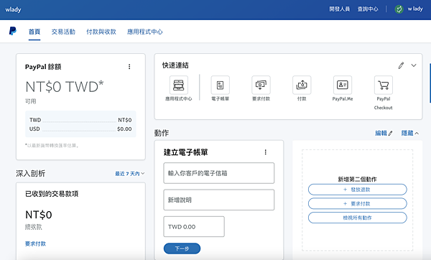Viewport: 431px width, 260px height.
Task: Focus the TWD 0.00 amount field
Action: [194, 227]
